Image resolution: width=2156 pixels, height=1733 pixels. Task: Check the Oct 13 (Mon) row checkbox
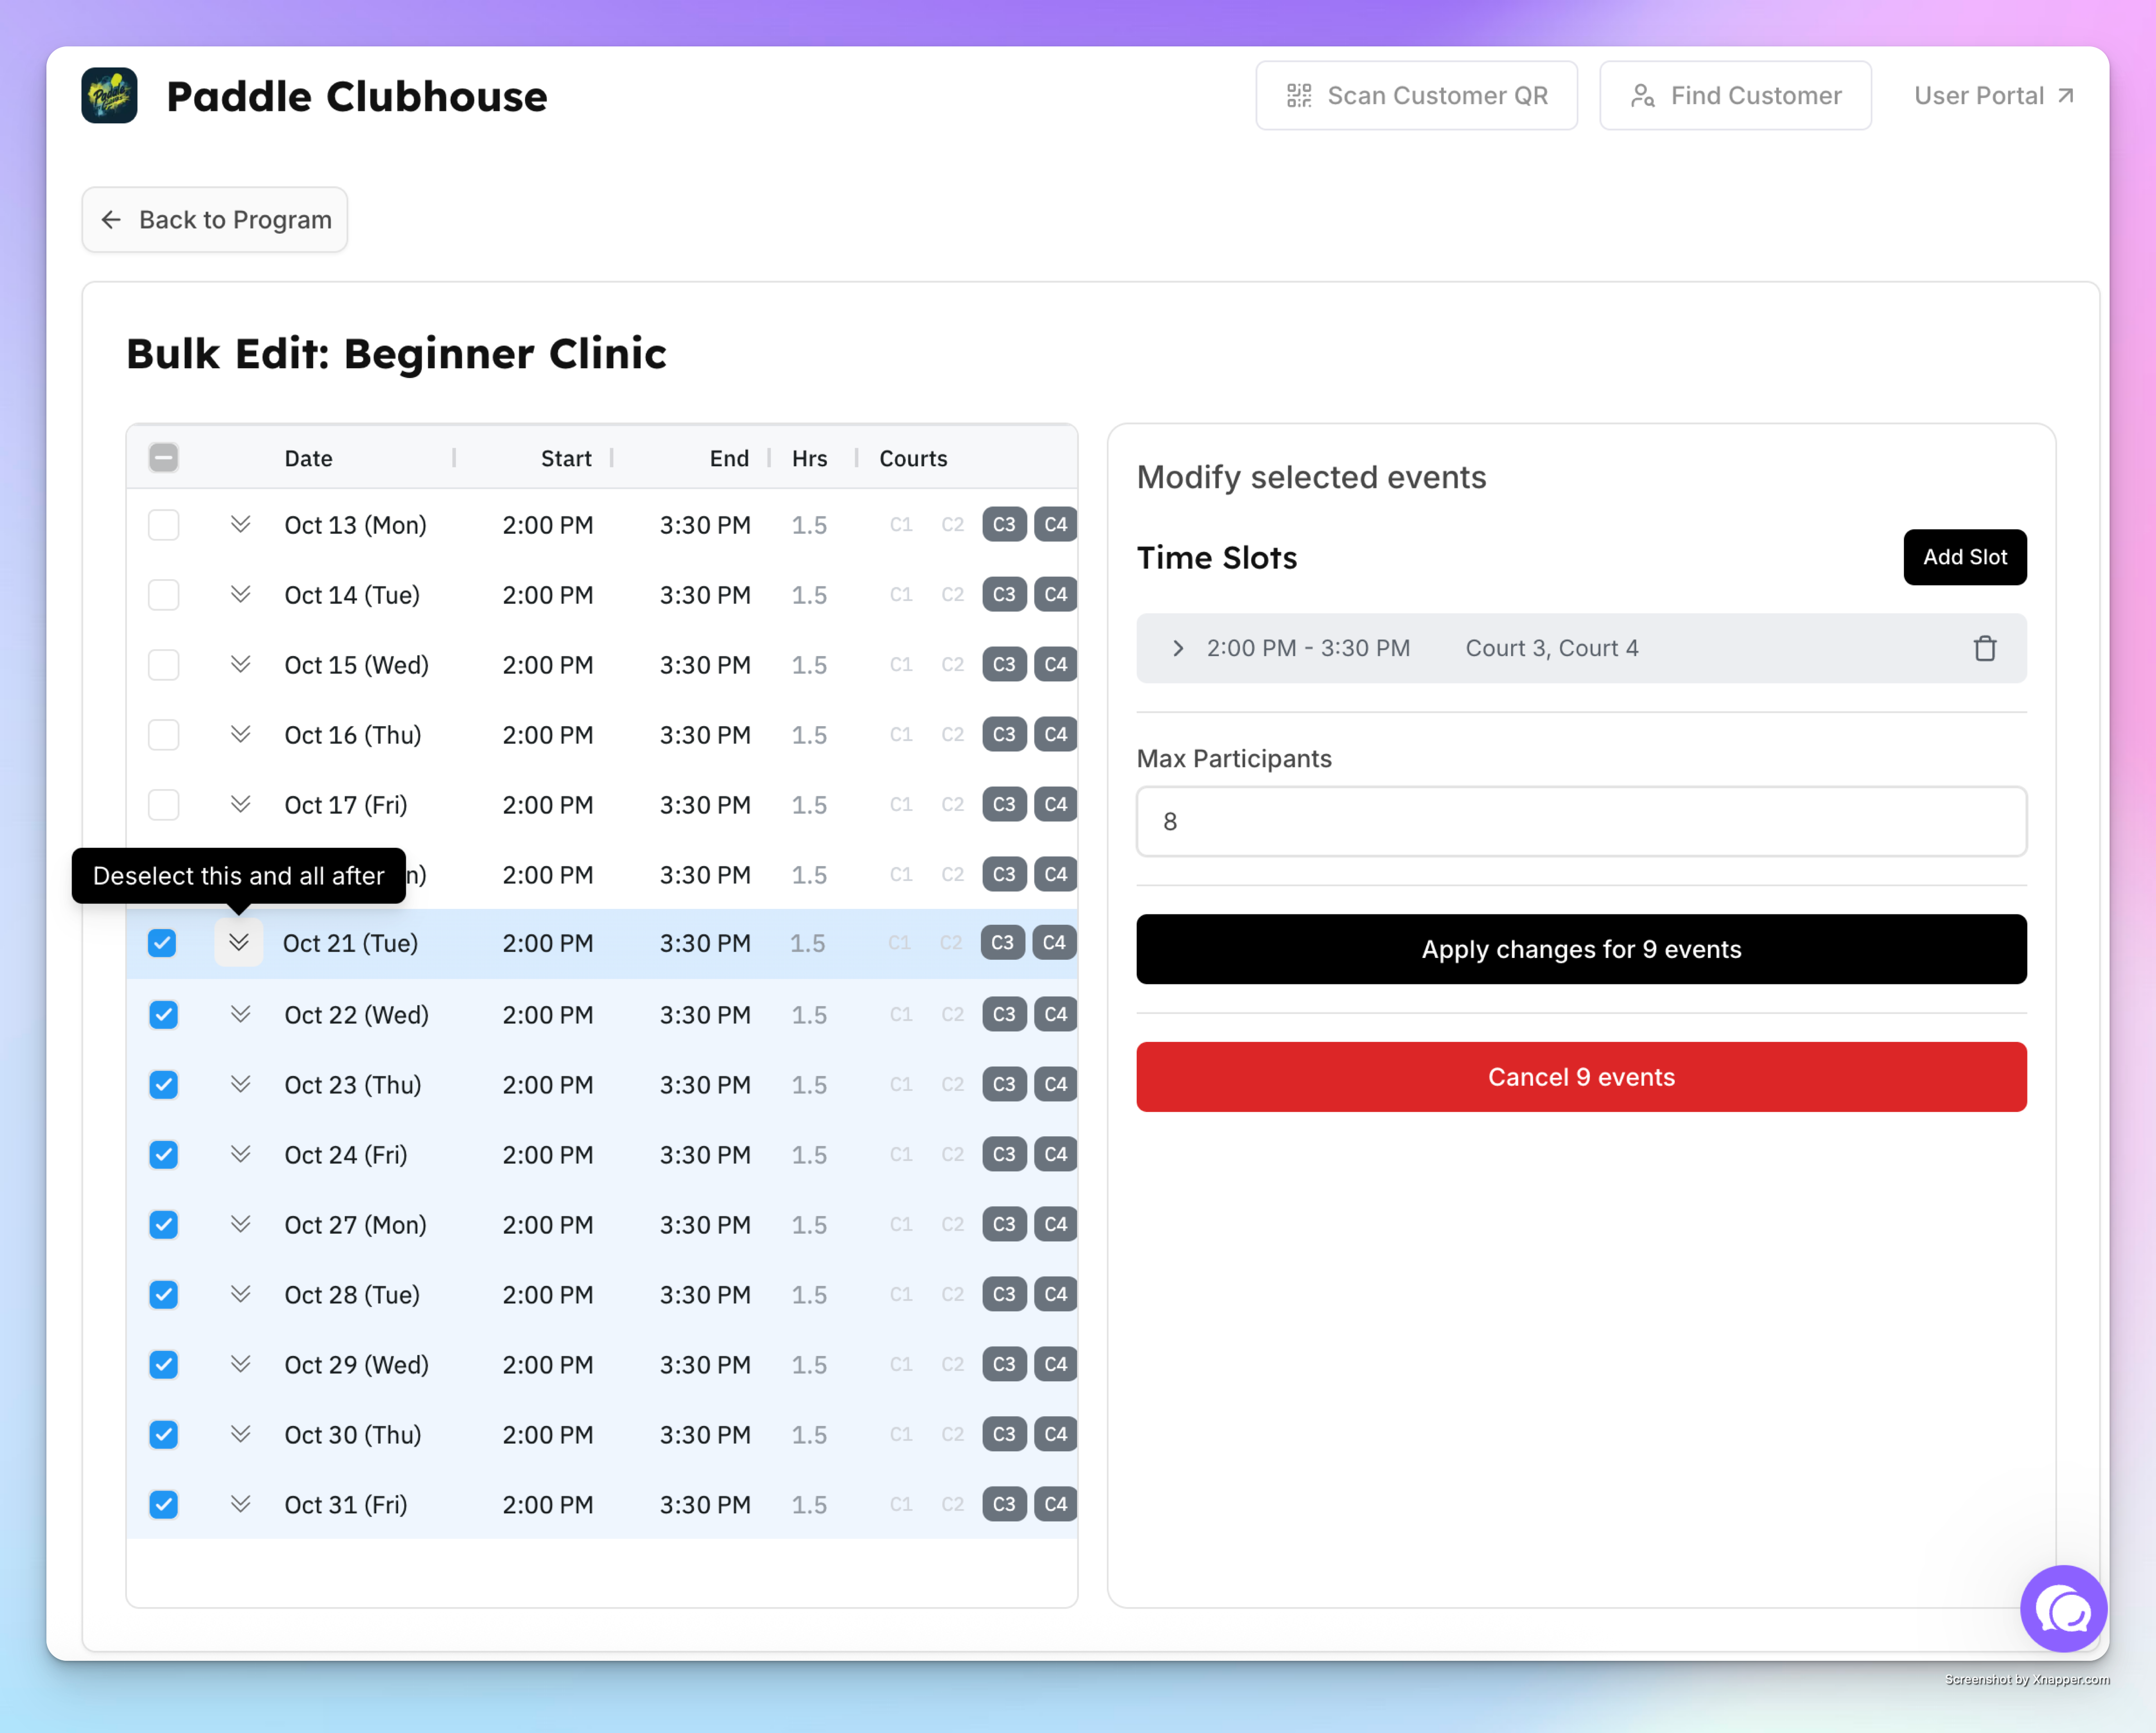[x=163, y=525]
